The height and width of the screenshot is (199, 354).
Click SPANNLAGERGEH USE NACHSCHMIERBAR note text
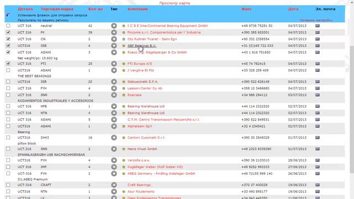51,155
